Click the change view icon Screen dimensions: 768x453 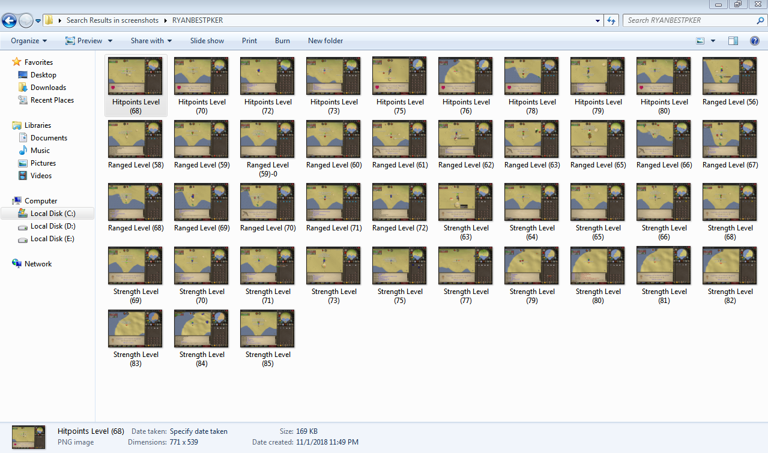(x=700, y=41)
